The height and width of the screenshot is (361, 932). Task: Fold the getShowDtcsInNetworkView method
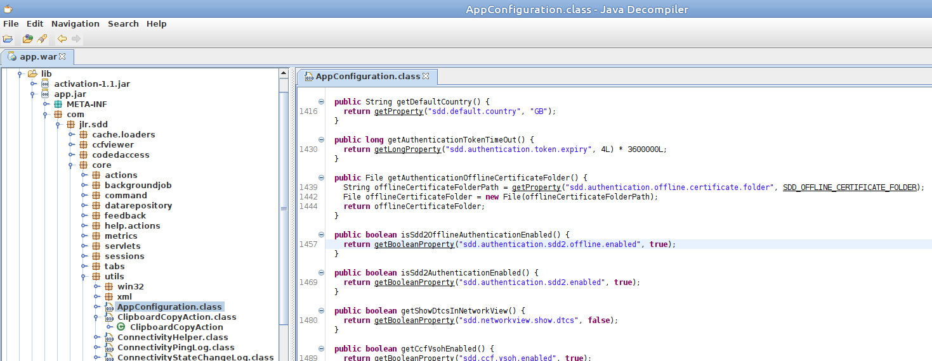[x=321, y=310]
